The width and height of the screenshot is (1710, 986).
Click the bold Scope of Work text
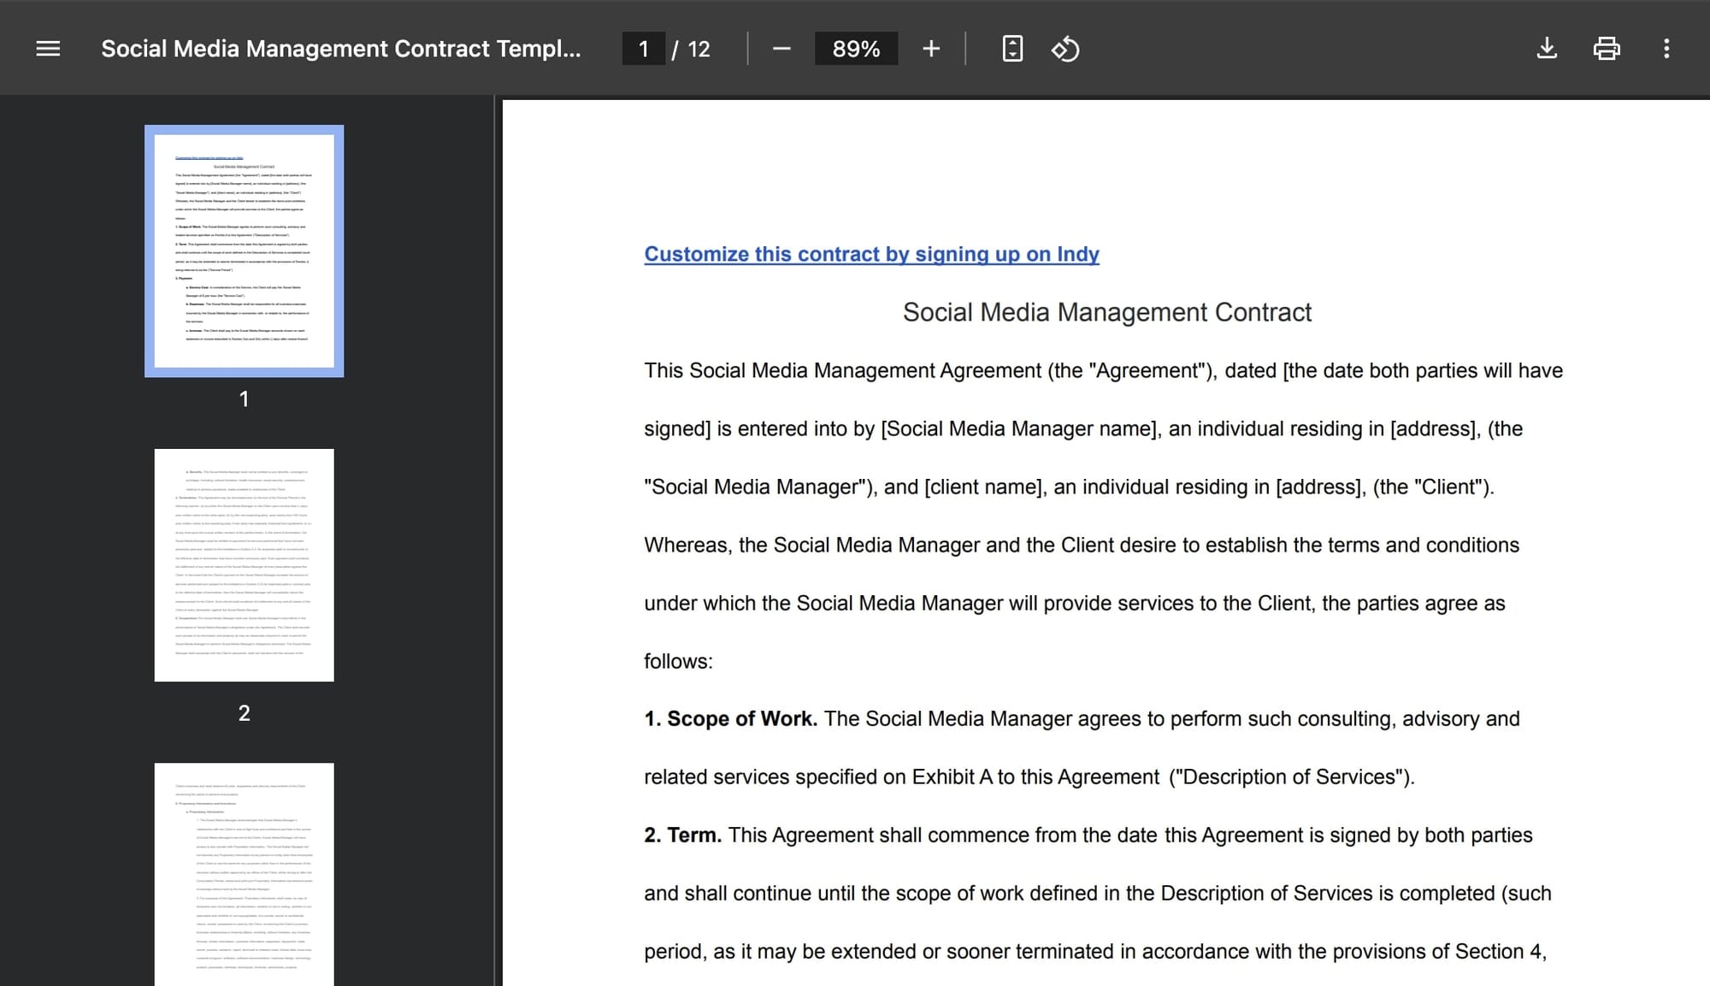click(741, 719)
